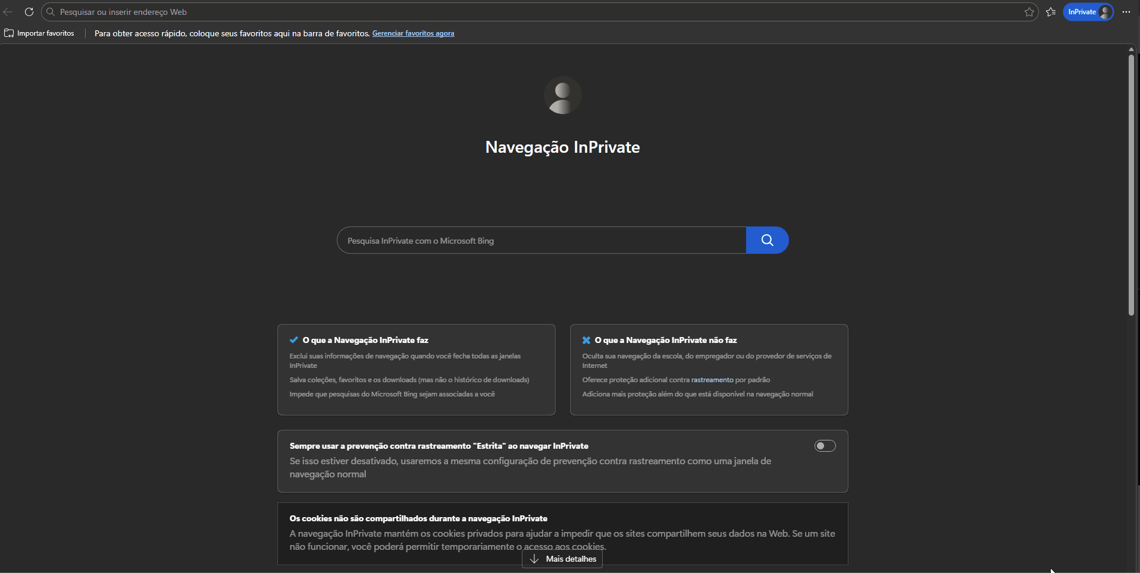1140x573 pixels.
Task: Expand Mais detalhes
Action: pos(562,559)
